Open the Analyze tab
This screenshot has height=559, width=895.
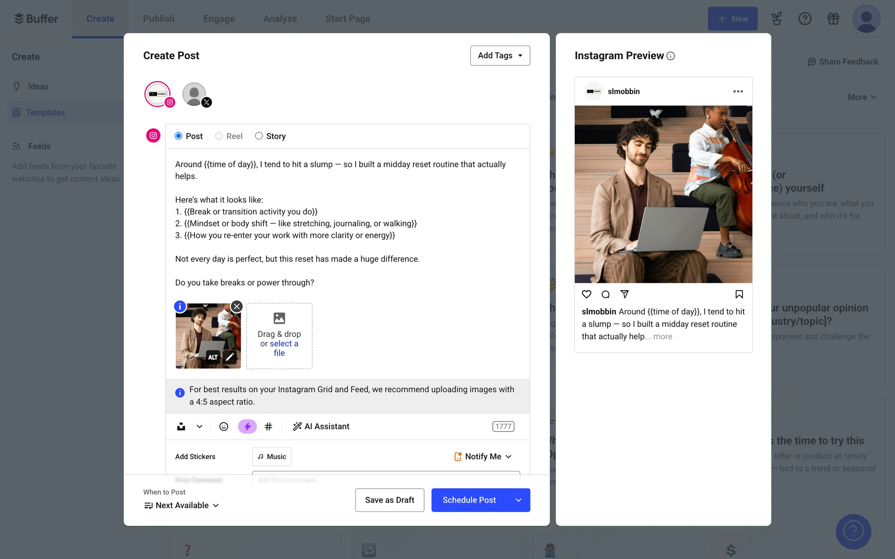280,19
